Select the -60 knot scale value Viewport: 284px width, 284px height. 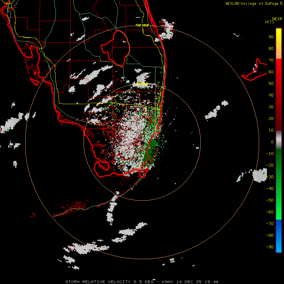[270, 212]
